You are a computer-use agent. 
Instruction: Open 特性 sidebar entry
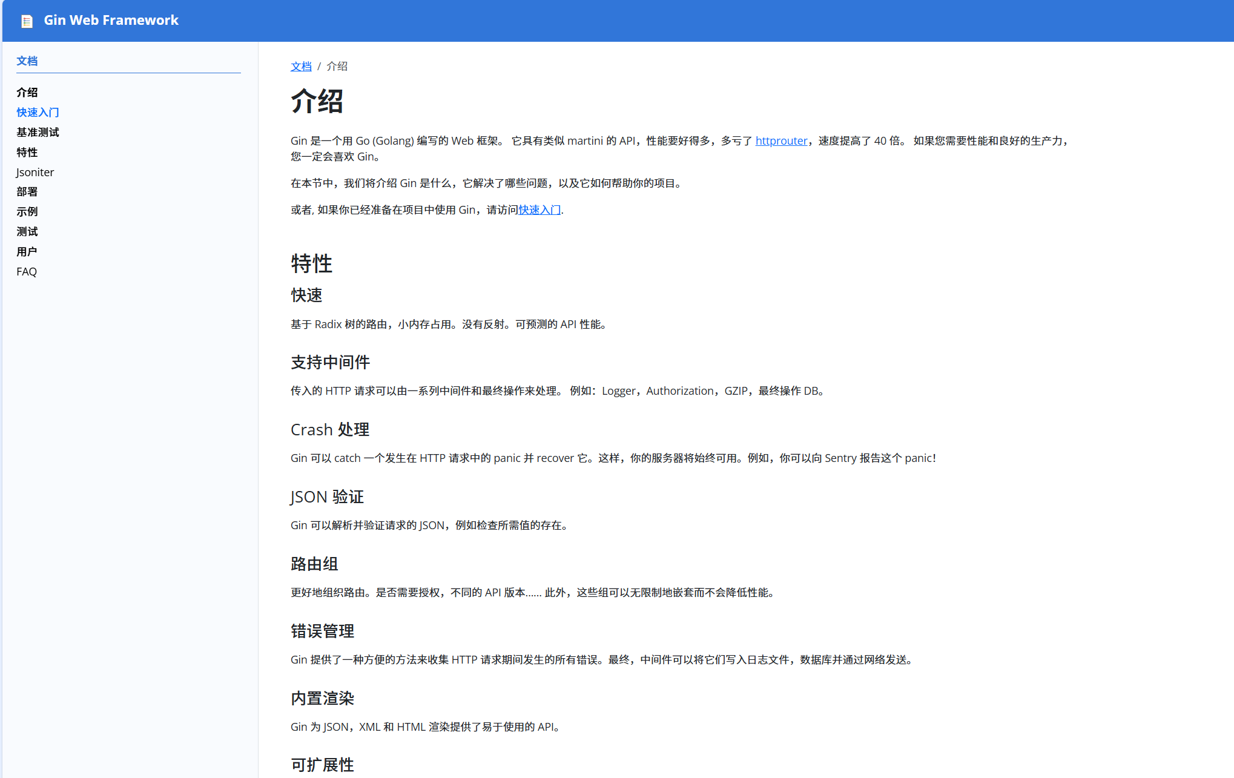tap(27, 153)
